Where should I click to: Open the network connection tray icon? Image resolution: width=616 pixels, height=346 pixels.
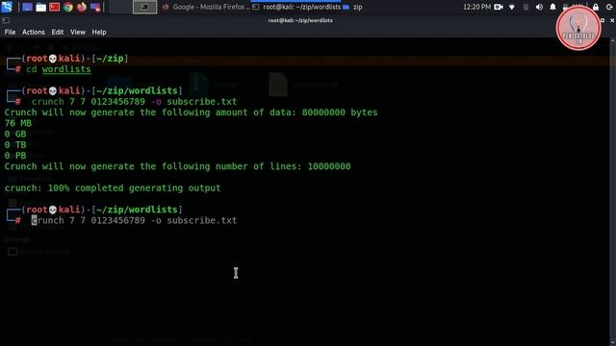511,7
